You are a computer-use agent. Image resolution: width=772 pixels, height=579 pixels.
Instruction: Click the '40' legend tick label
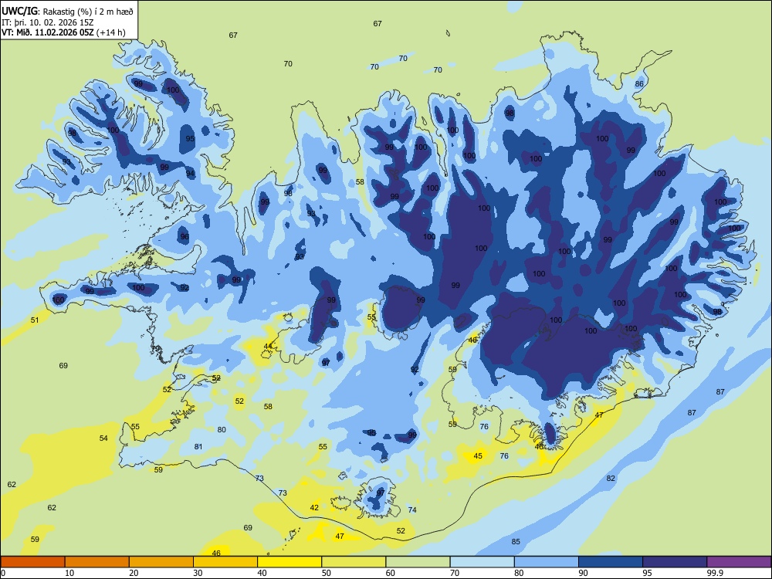click(262, 573)
